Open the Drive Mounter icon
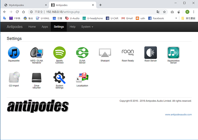 [37, 78]
